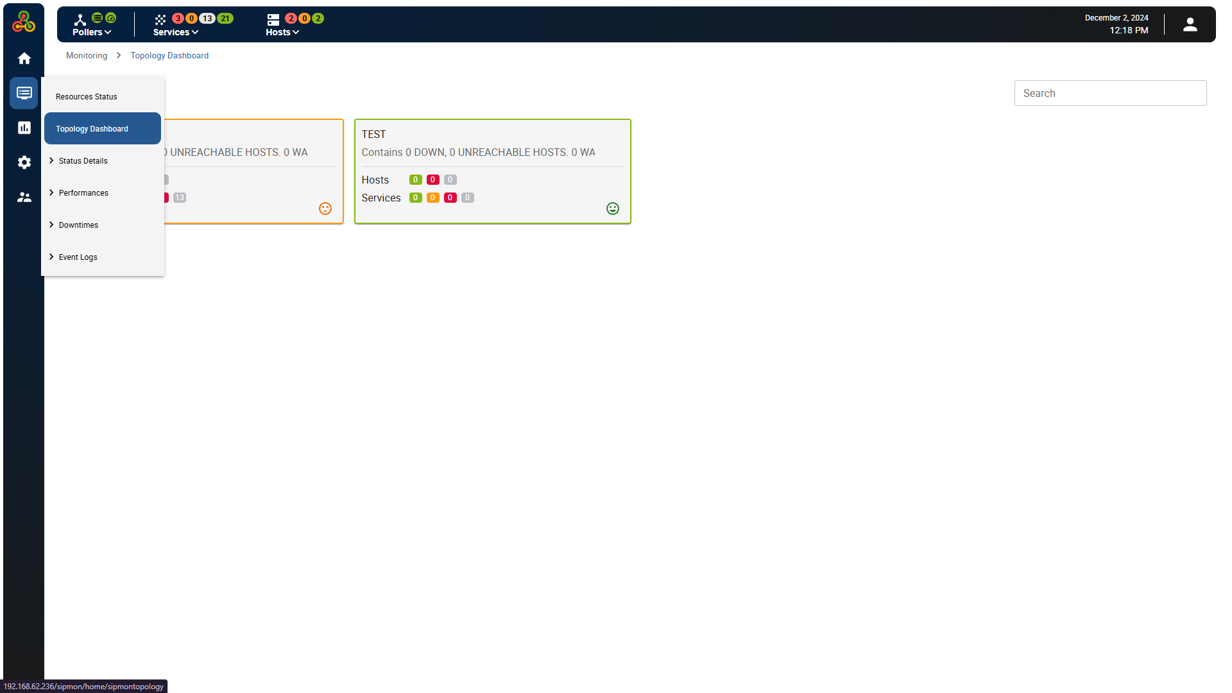Screen dimensions: 1232x693
Task: Expand the Downtimes submenu
Action: coord(78,225)
